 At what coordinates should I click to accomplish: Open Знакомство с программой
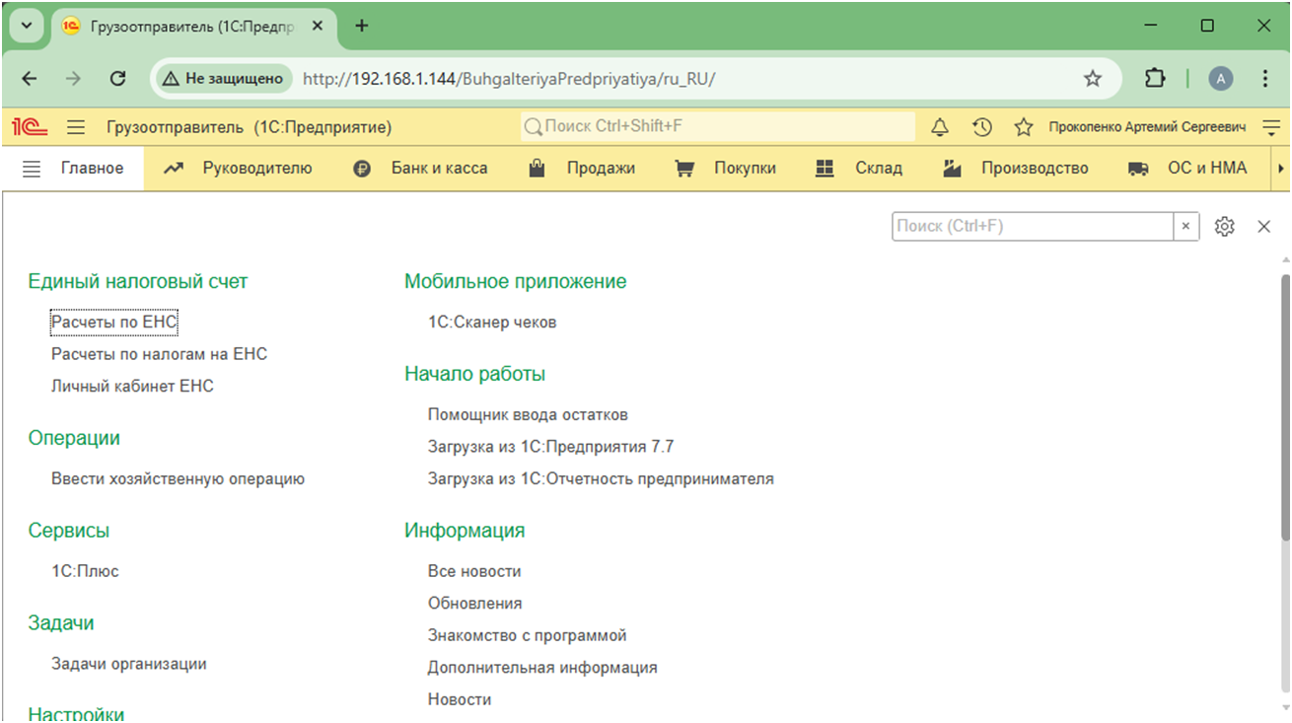[527, 636]
